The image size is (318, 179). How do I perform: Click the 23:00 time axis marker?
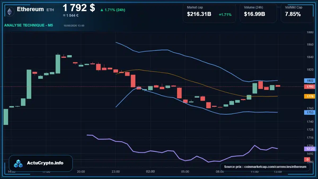point(116,172)
